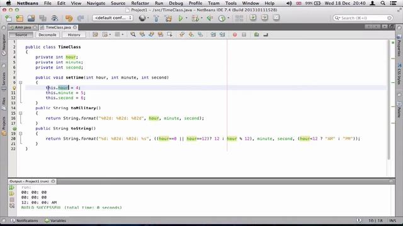Click the Toggle Bookmark icon
The height and width of the screenshot is (226, 403).
point(200,35)
